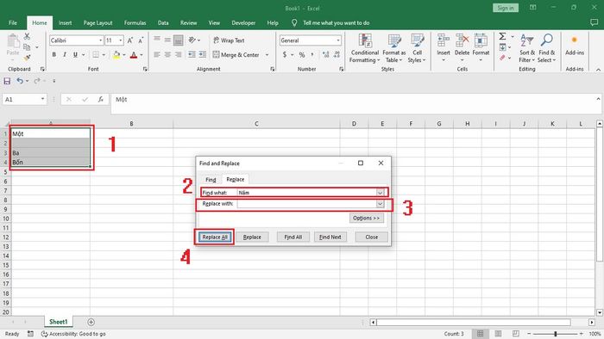The width and height of the screenshot is (604, 339).
Task: Apply Comma Style
Action: tap(312, 55)
